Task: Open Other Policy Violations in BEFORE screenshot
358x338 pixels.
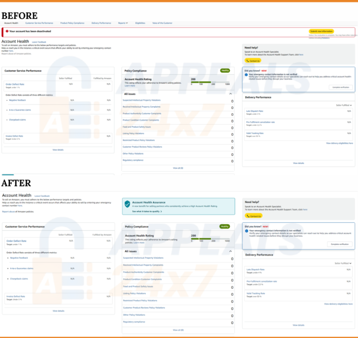Action: (133, 153)
